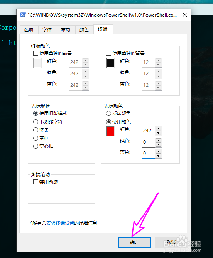Switch to the 布局 tab
This screenshot has width=213, height=258.
66,29
